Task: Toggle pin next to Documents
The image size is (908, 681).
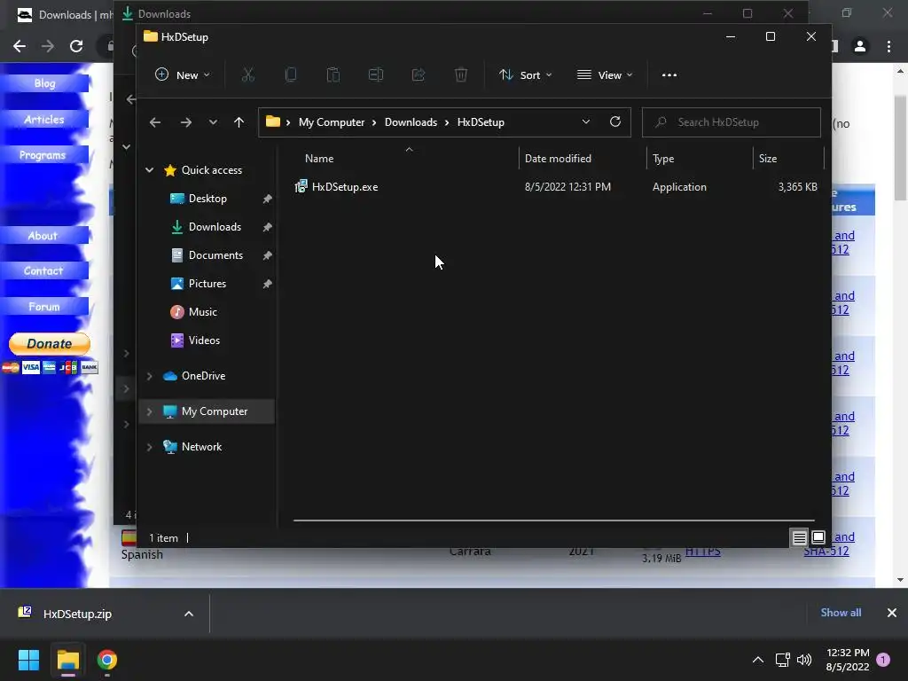Action: (x=267, y=255)
